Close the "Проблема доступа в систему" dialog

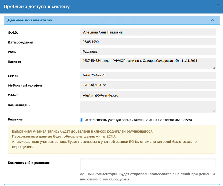(218, 5)
